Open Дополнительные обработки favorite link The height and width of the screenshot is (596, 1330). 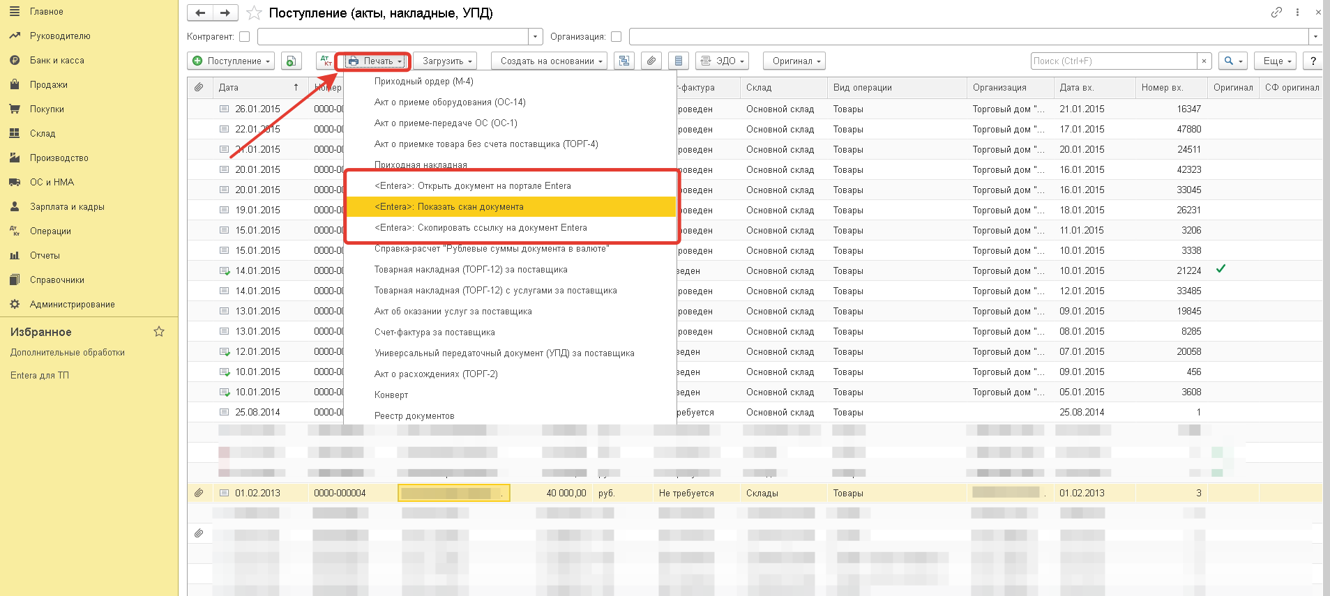tap(68, 353)
